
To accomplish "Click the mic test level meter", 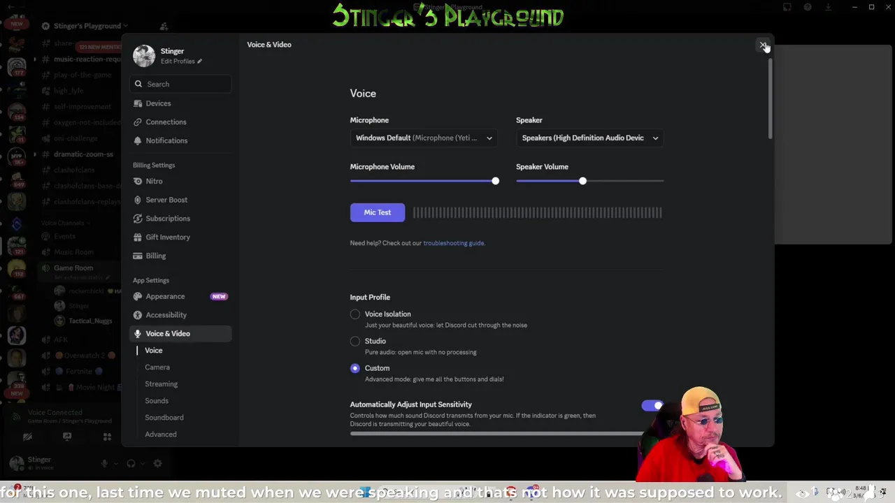I will [537, 212].
